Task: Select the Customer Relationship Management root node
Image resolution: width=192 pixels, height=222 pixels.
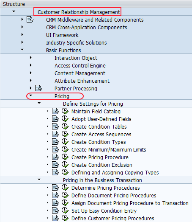Action: tap(79, 12)
